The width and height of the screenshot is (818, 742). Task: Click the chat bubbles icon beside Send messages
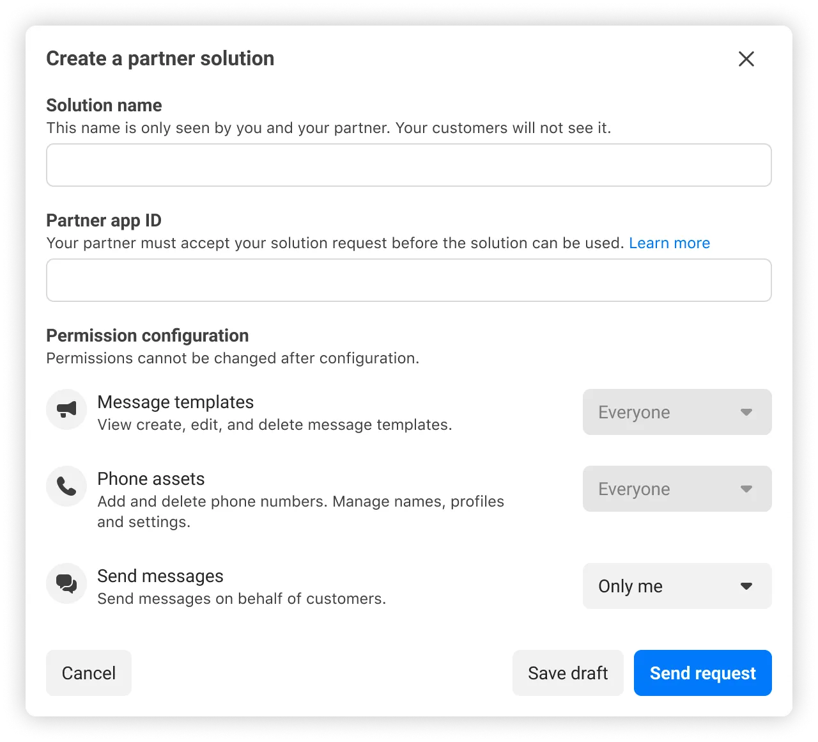pos(66,583)
